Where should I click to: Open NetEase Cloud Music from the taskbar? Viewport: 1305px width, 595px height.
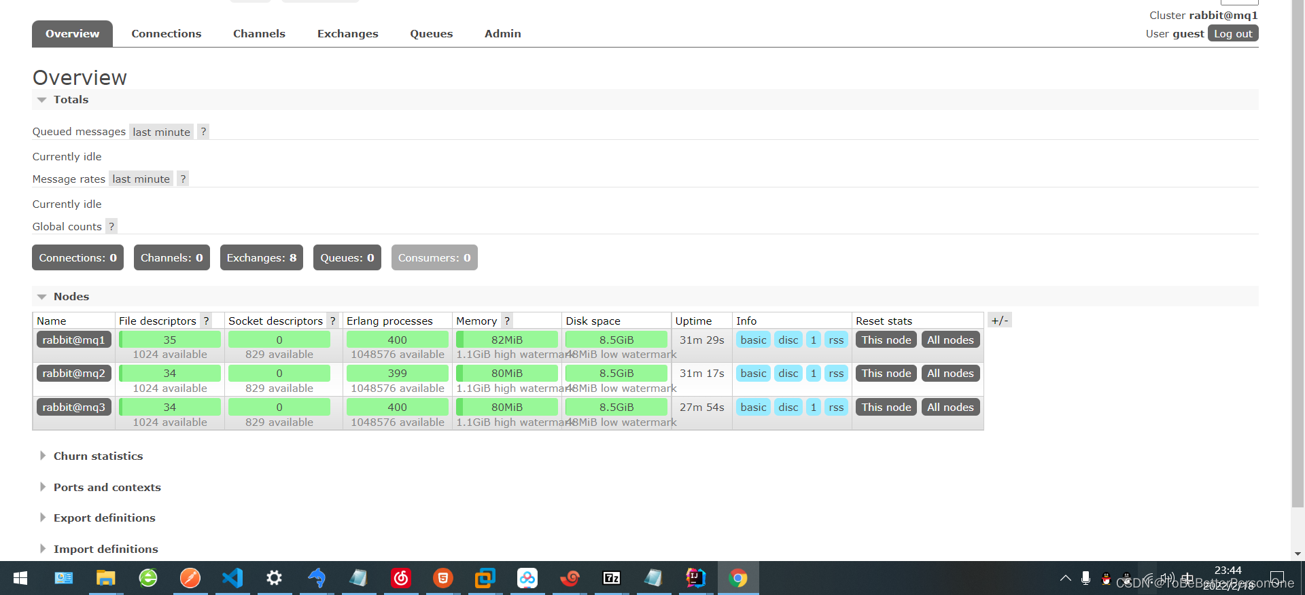401,578
